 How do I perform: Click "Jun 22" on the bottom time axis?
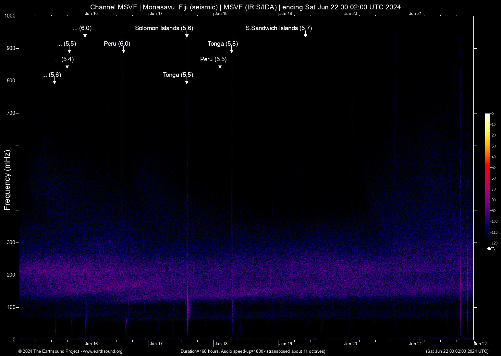pyautogui.click(x=481, y=344)
